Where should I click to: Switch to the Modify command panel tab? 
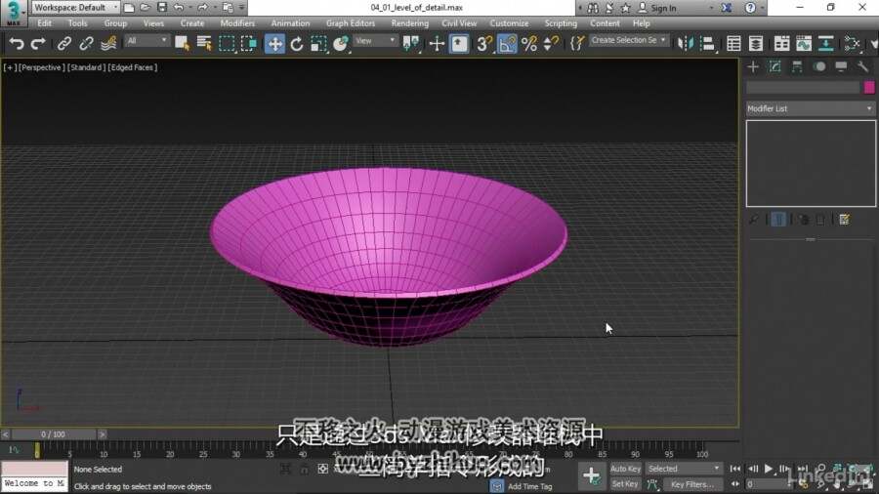(x=774, y=67)
